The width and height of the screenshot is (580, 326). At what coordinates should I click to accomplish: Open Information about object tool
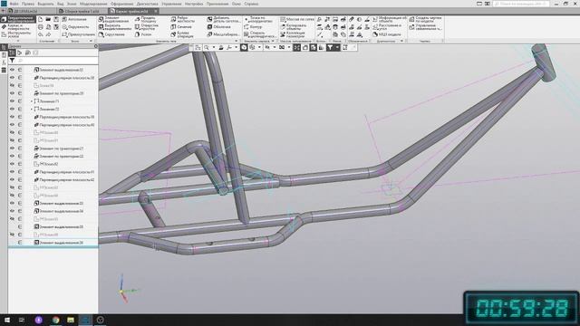[389, 19]
